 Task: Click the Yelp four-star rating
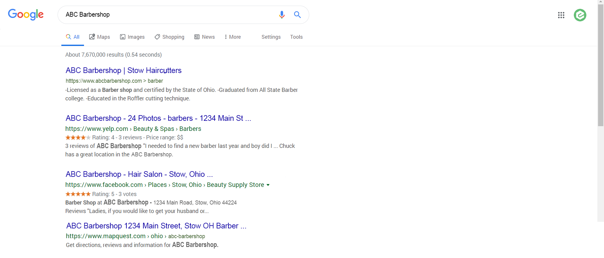pyautogui.click(x=78, y=137)
